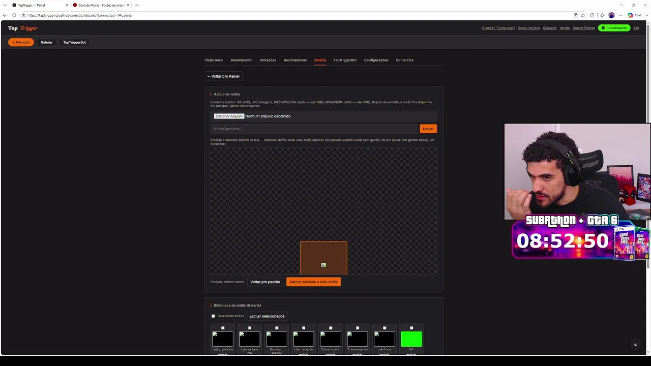Open the browser three-dot menu

(620, 15)
